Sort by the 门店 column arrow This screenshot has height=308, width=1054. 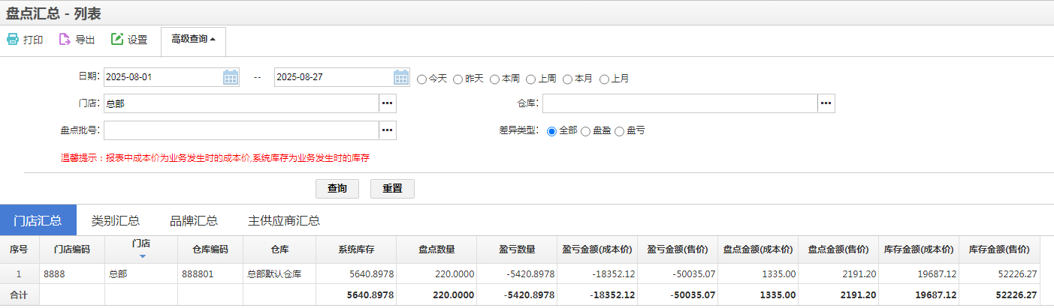coord(142,256)
